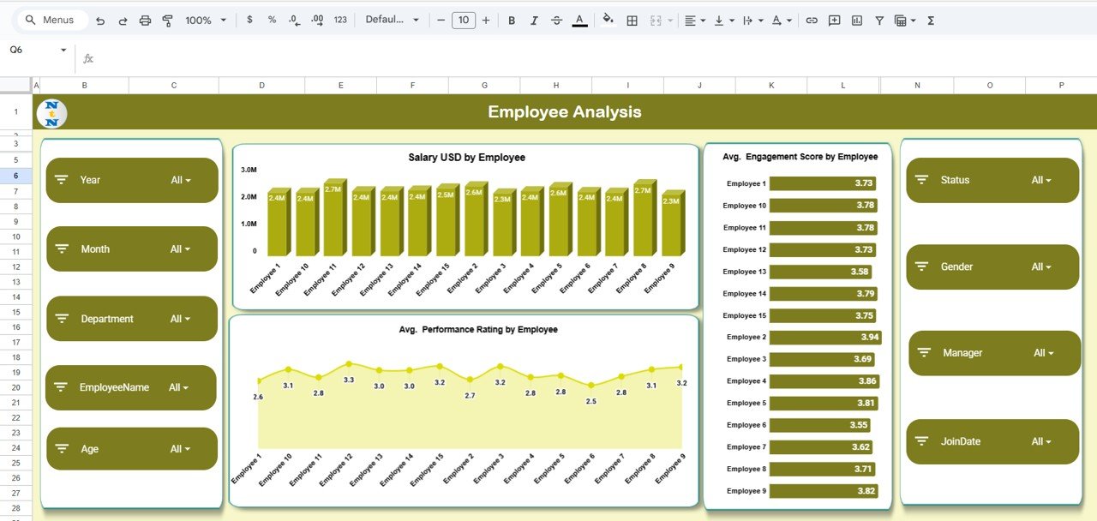Expand the Gender filter options

point(1042,266)
